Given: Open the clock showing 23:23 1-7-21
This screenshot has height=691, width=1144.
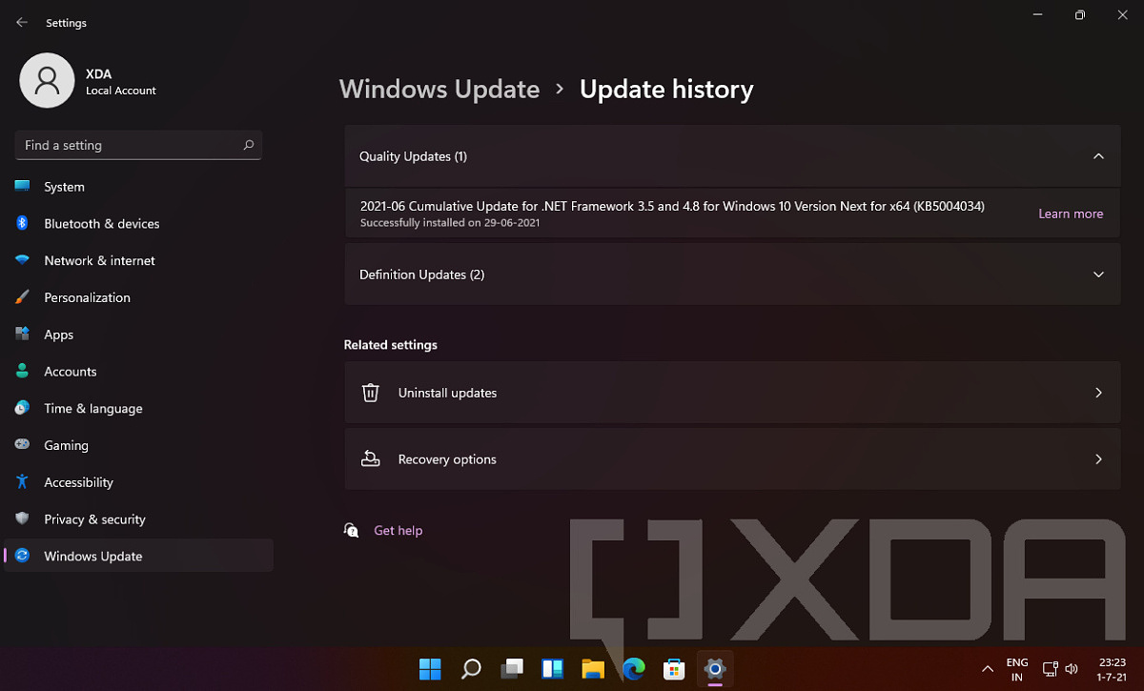Looking at the screenshot, I should coord(1112,669).
